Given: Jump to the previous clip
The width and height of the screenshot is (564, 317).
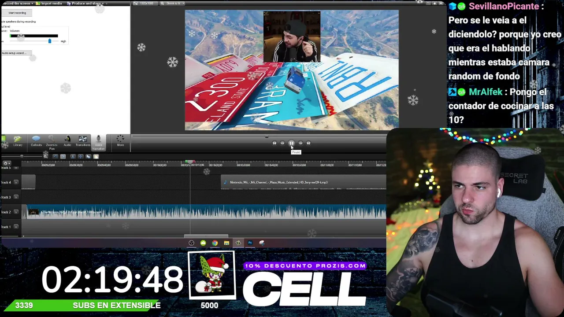Looking at the screenshot, I should click(x=274, y=143).
